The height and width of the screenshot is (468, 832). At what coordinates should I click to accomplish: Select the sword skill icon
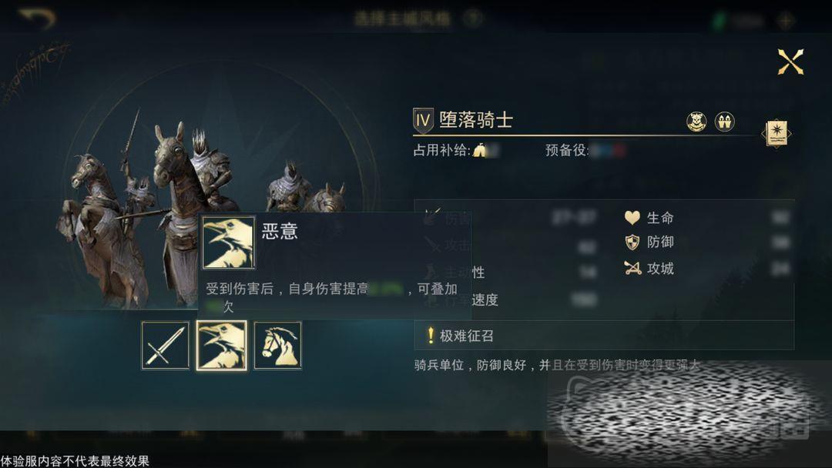pyautogui.click(x=166, y=346)
